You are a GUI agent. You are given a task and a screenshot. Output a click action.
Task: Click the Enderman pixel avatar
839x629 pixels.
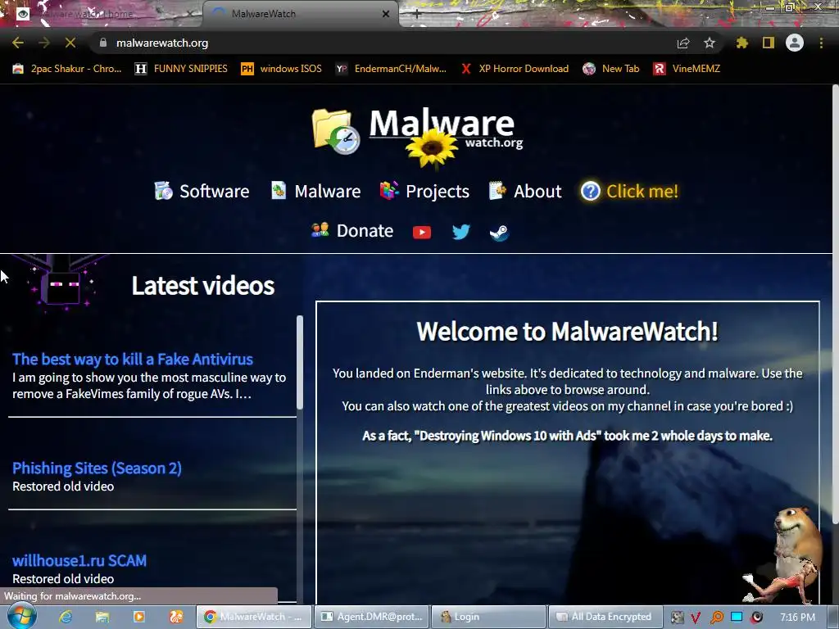click(x=61, y=283)
